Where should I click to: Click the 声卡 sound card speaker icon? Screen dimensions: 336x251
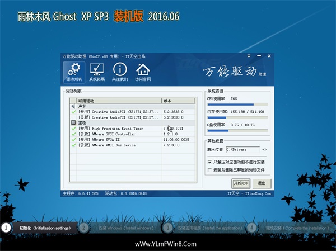coord(73,106)
